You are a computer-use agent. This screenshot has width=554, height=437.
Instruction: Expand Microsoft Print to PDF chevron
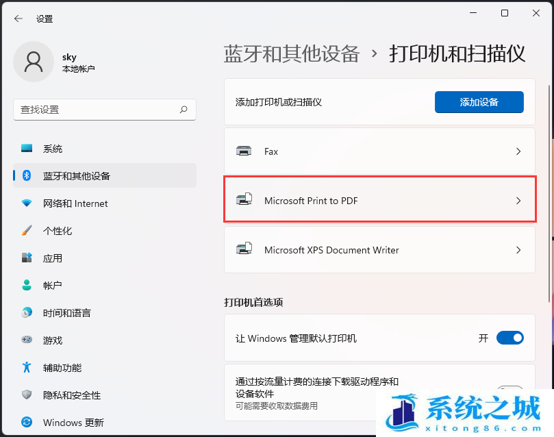(x=518, y=201)
